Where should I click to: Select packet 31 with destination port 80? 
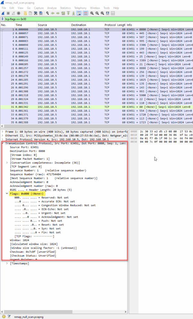point(96,107)
